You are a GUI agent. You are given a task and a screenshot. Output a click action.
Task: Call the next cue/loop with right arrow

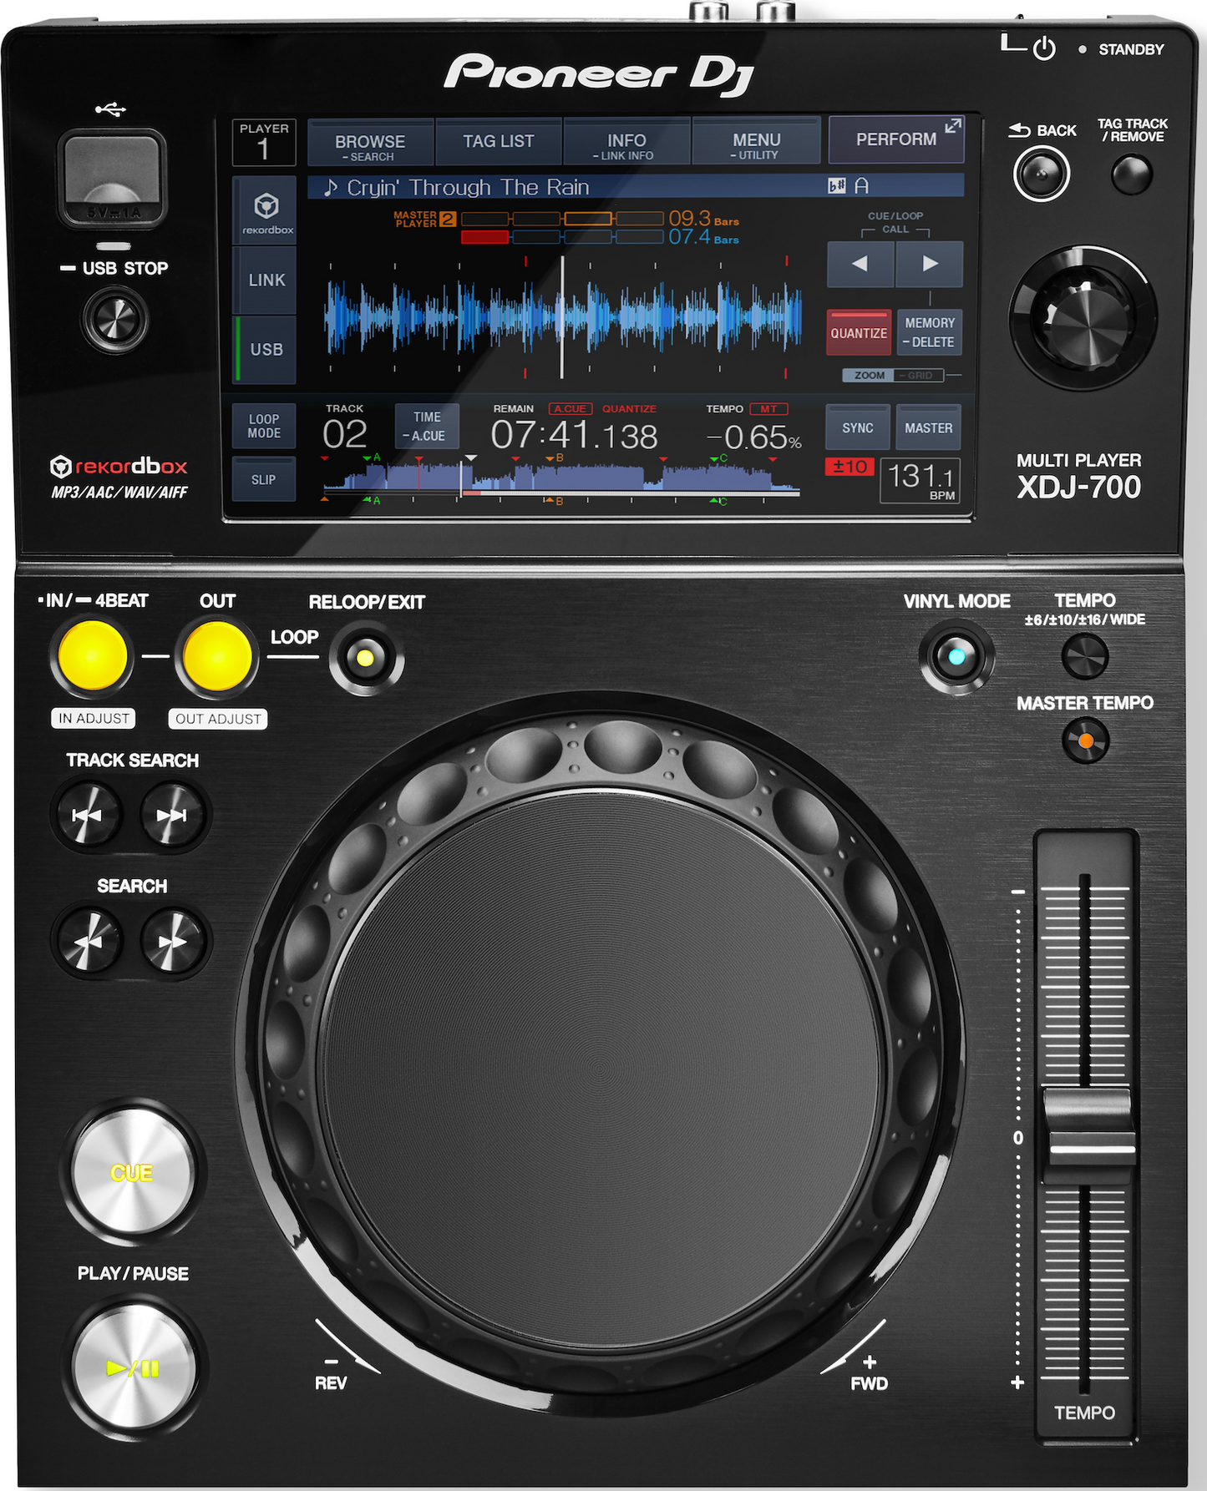click(930, 264)
